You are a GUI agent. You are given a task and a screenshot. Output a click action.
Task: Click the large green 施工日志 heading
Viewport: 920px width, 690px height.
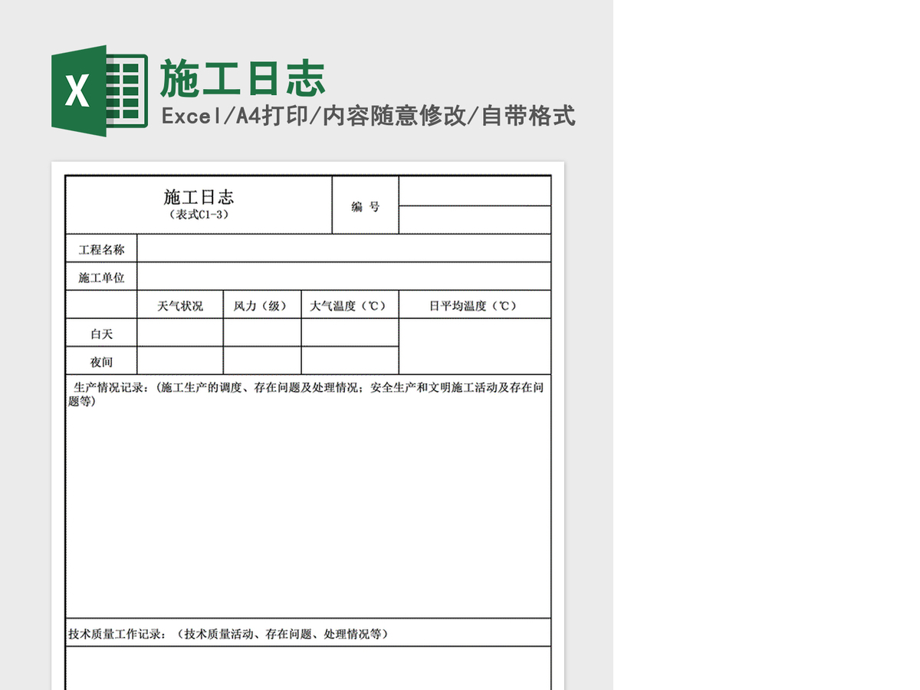tap(243, 79)
